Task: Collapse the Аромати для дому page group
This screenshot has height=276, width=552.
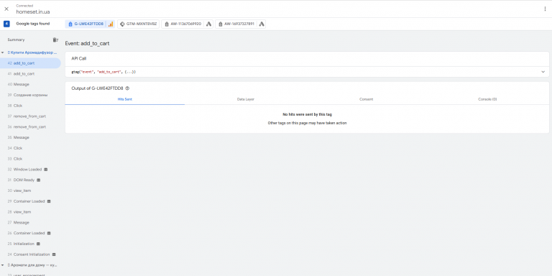Action: (x=2, y=264)
